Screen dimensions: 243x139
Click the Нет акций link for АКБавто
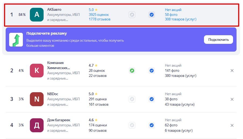pos(173,10)
